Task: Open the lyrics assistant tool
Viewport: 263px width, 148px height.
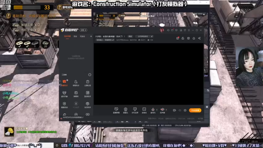Action: click(87, 94)
